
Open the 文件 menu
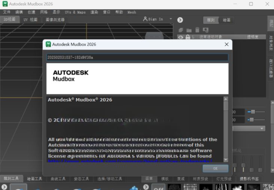point(7,12)
